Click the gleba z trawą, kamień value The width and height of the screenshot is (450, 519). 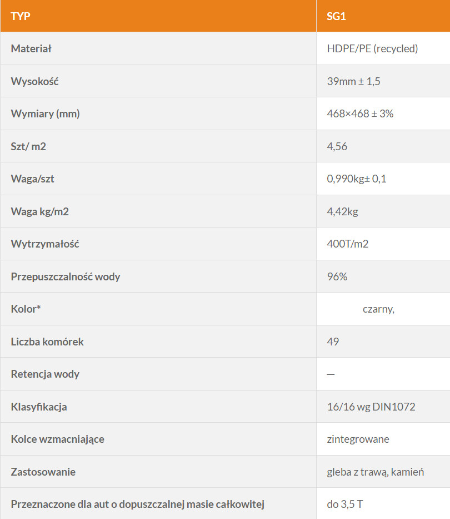point(375,472)
